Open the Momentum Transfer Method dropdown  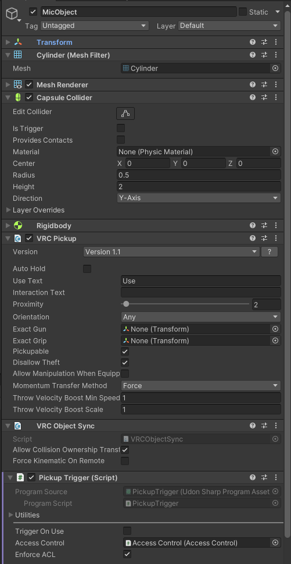click(201, 385)
